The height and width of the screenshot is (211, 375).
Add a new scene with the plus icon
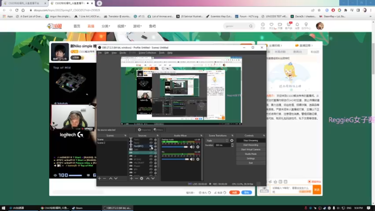(99, 179)
